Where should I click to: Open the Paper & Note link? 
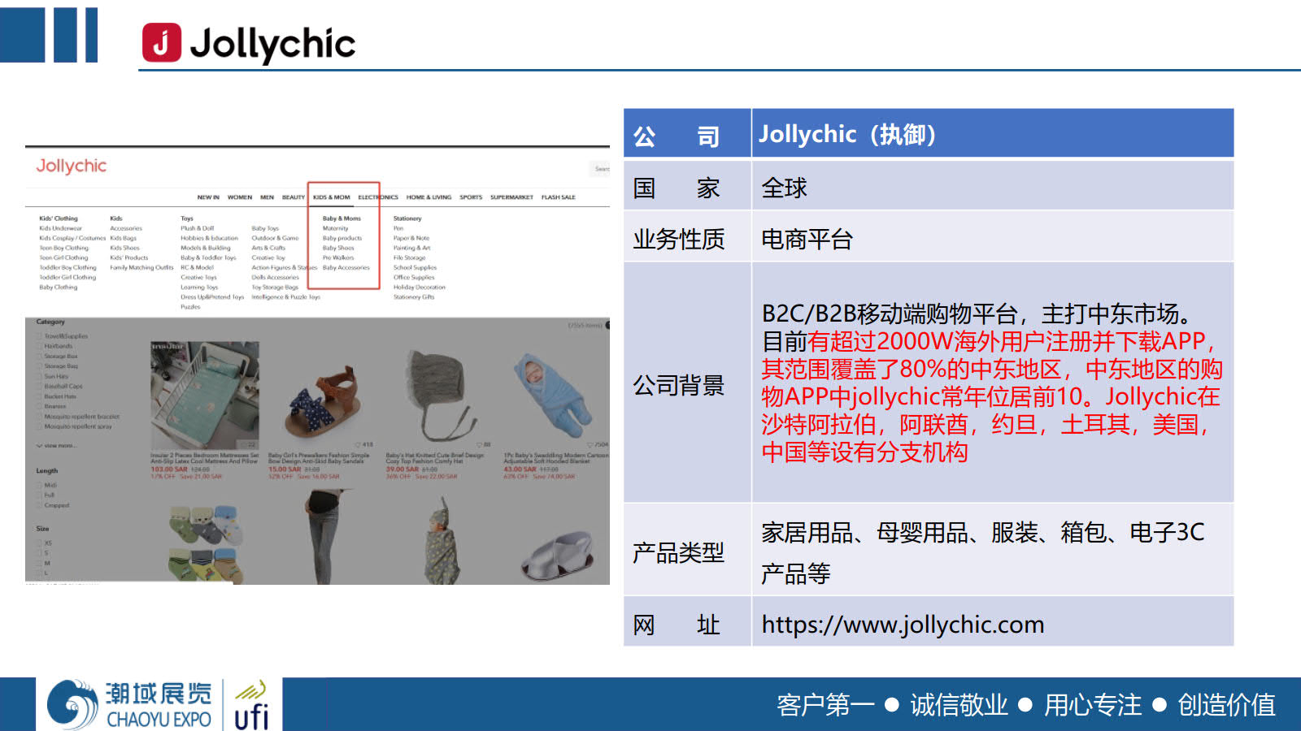(411, 238)
